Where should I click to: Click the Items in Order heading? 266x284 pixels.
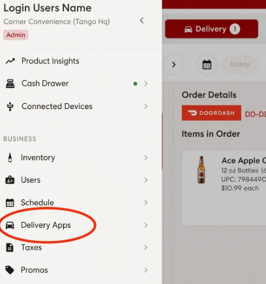[x=211, y=134]
